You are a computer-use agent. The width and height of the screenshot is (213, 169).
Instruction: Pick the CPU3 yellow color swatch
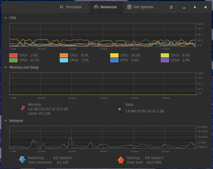(114, 55)
